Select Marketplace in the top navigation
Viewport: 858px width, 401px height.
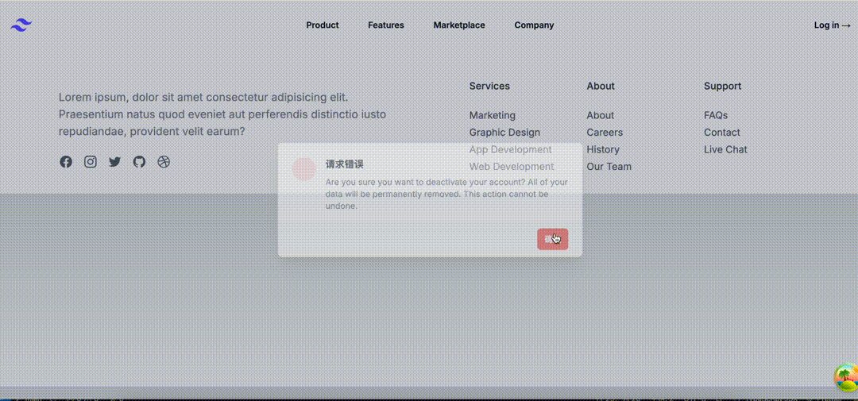coord(458,25)
